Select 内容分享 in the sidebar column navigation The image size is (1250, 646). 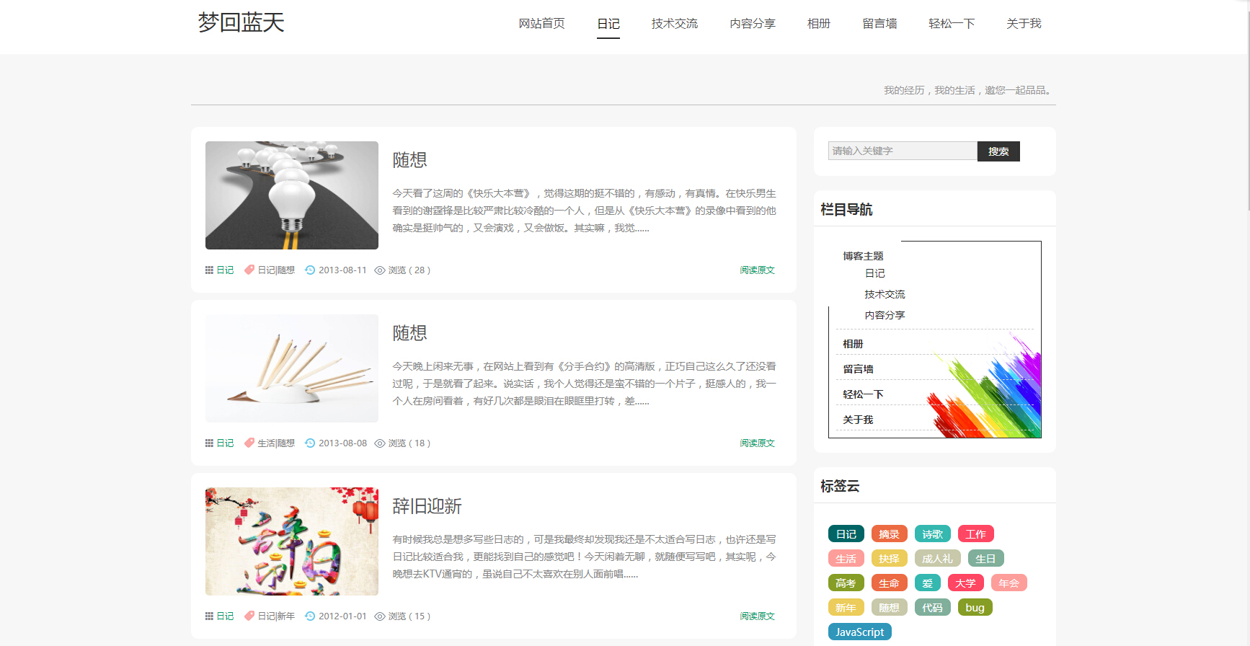pos(885,315)
